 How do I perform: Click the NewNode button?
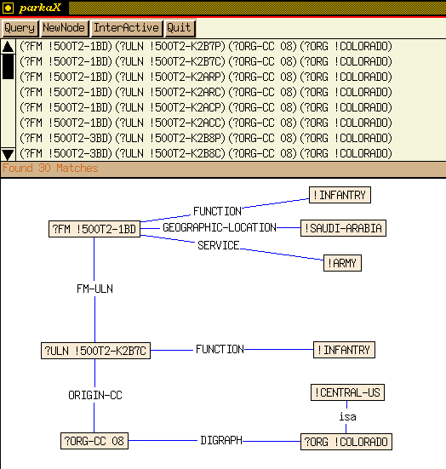(64, 28)
